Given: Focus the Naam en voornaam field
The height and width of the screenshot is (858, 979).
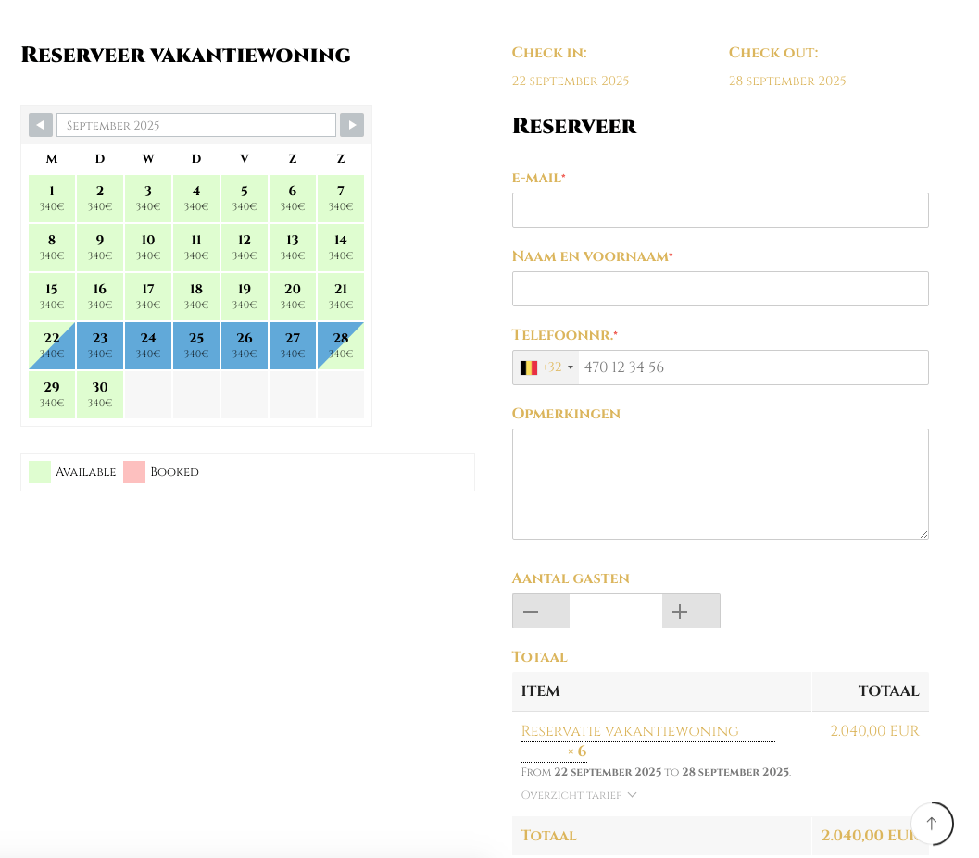Looking at the screenshot, I should [720, 289].
